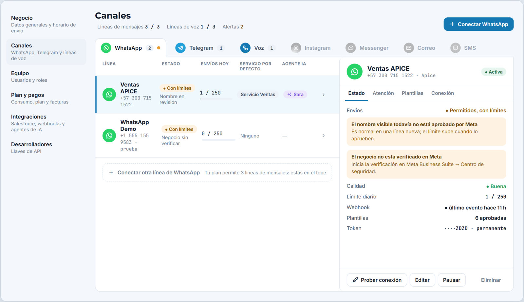The image size is (524, 302).
Task: Click the Pausar button
Action: [x=452, y=280]
